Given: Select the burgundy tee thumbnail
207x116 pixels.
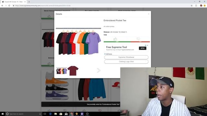Looking at the screenshot, I should (73, 71).
